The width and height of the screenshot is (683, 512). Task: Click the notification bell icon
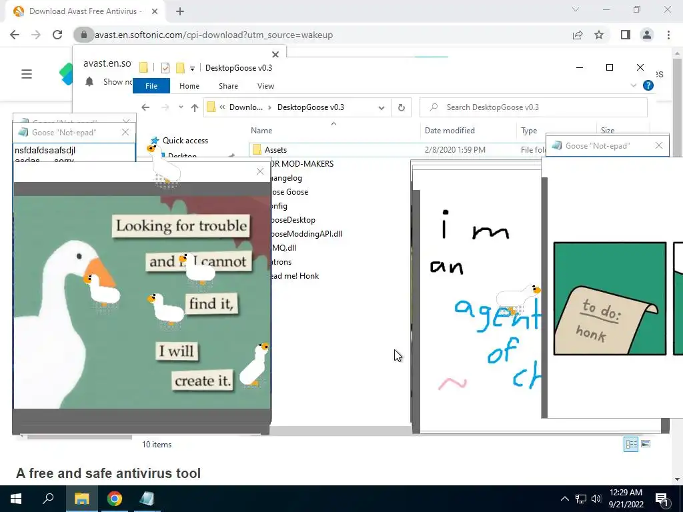(x=89, y=81)
